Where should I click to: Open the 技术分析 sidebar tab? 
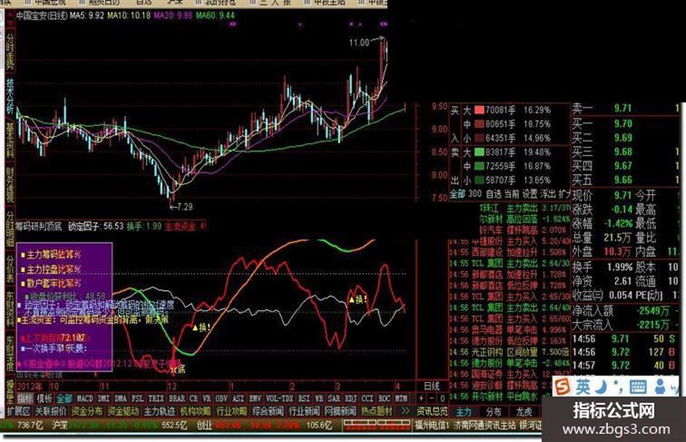click(9, 97)
